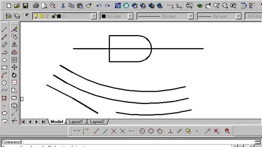Select Snap to Perpendicular osnap

(170, 131)
